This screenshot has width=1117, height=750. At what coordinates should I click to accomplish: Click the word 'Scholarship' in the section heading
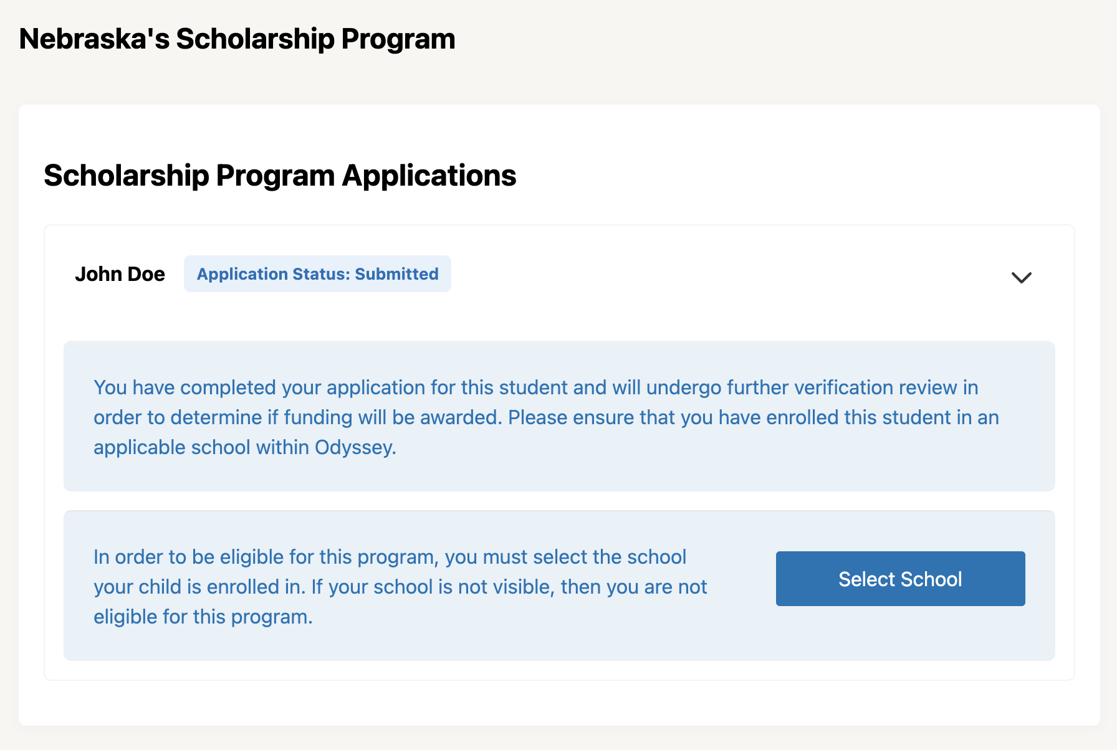127,176
